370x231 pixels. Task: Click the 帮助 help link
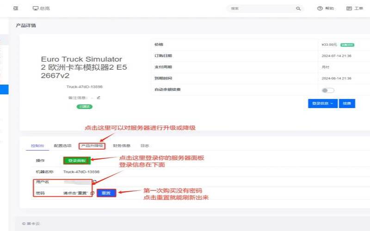point(329,8)
